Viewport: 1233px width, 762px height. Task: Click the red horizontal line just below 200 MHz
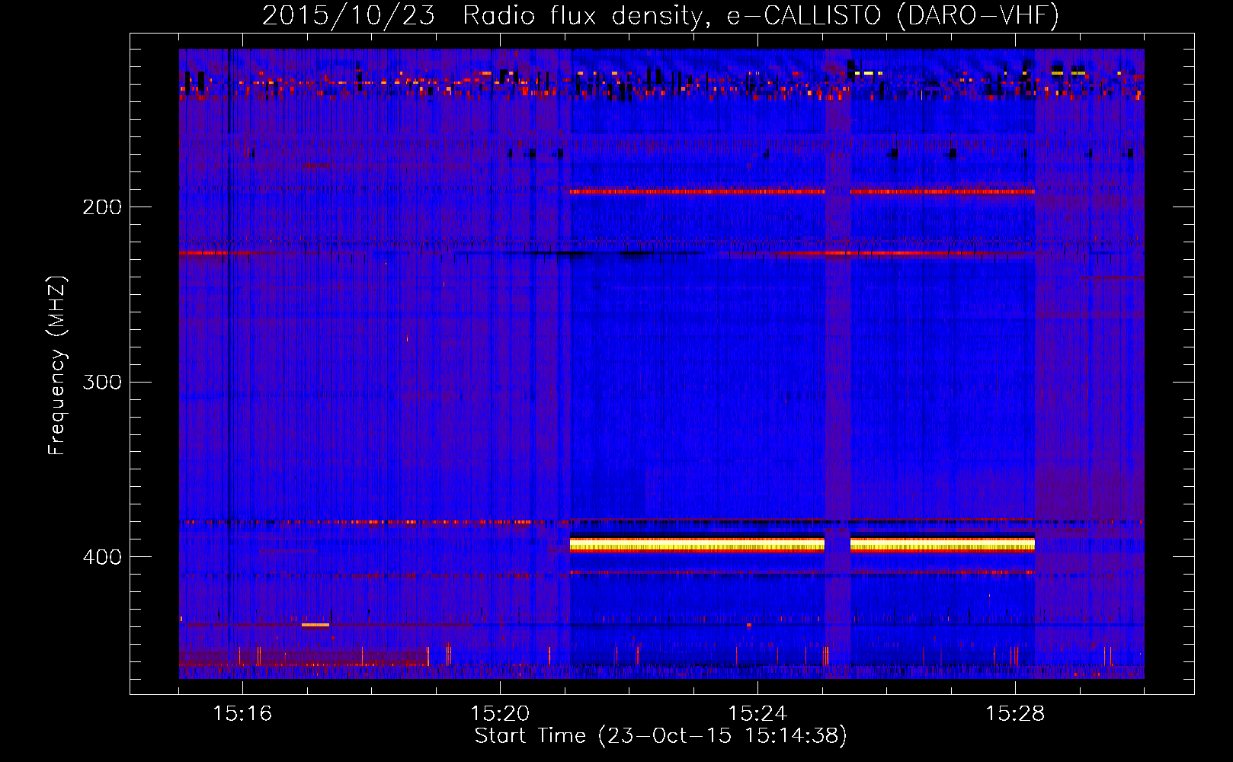[697, 191]
